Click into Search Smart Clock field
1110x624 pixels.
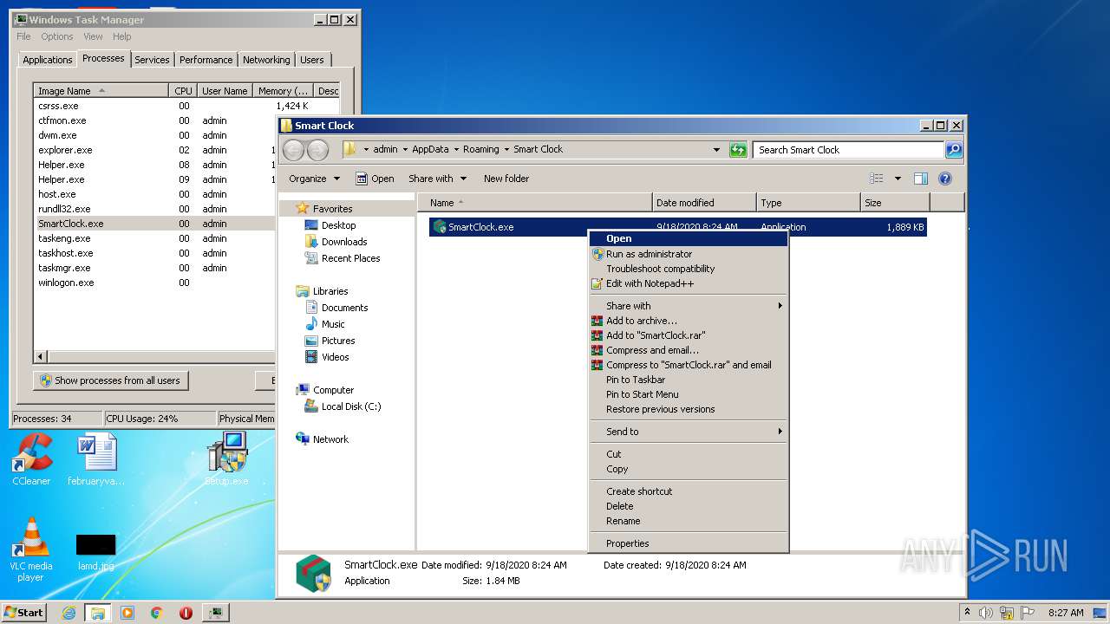click(x=848, y=150)
